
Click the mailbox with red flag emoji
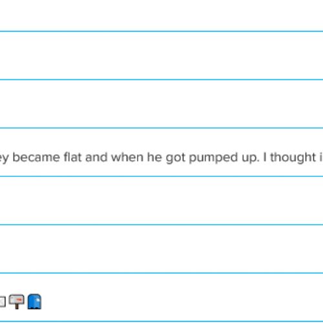point(17,302)
